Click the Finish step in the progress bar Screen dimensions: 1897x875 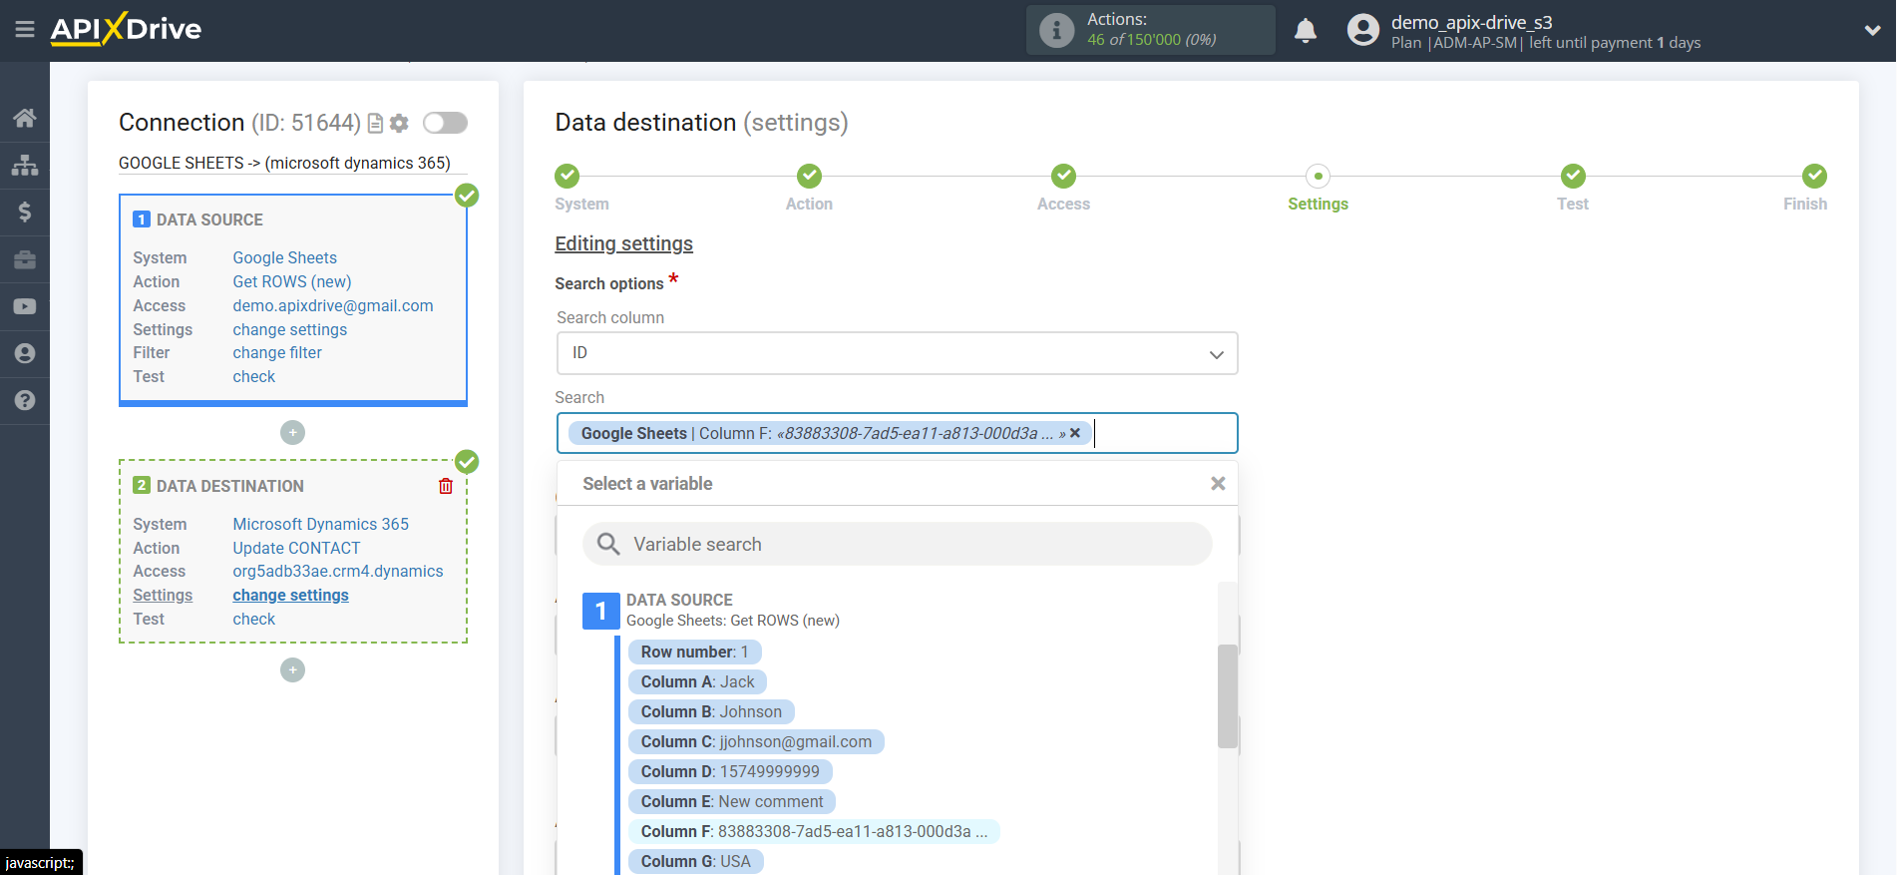click(x=1814, y=177)
